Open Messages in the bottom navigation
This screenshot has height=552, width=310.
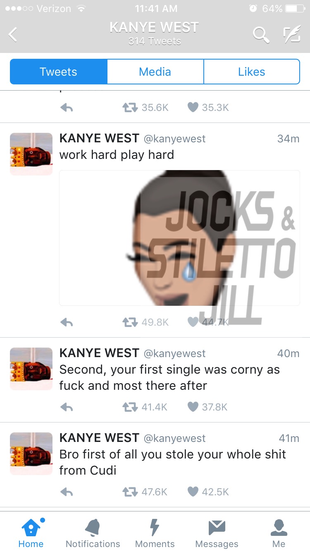217,533
